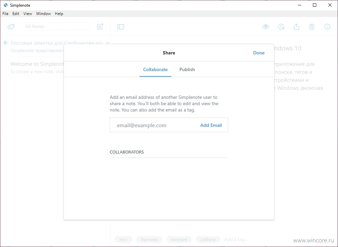The image size is (338, 247).
Task: Create a new note with plus icon
Action: click(x=100, y=26)
